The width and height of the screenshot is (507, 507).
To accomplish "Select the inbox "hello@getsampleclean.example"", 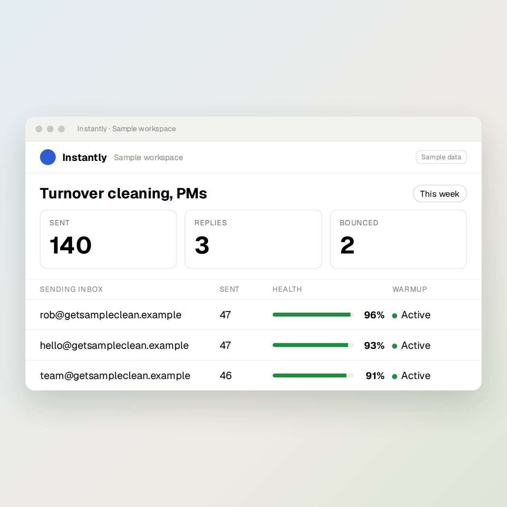I will [x=114, y=345].
